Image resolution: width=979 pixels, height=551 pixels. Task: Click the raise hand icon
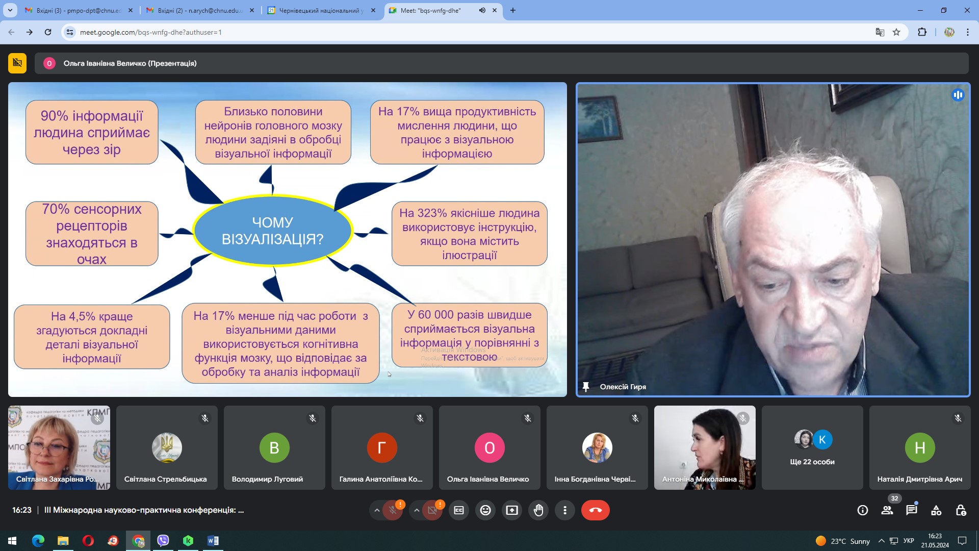[538, 510]
